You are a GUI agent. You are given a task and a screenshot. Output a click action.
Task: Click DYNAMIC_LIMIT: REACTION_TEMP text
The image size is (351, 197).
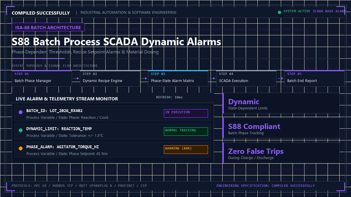(59, 129)
